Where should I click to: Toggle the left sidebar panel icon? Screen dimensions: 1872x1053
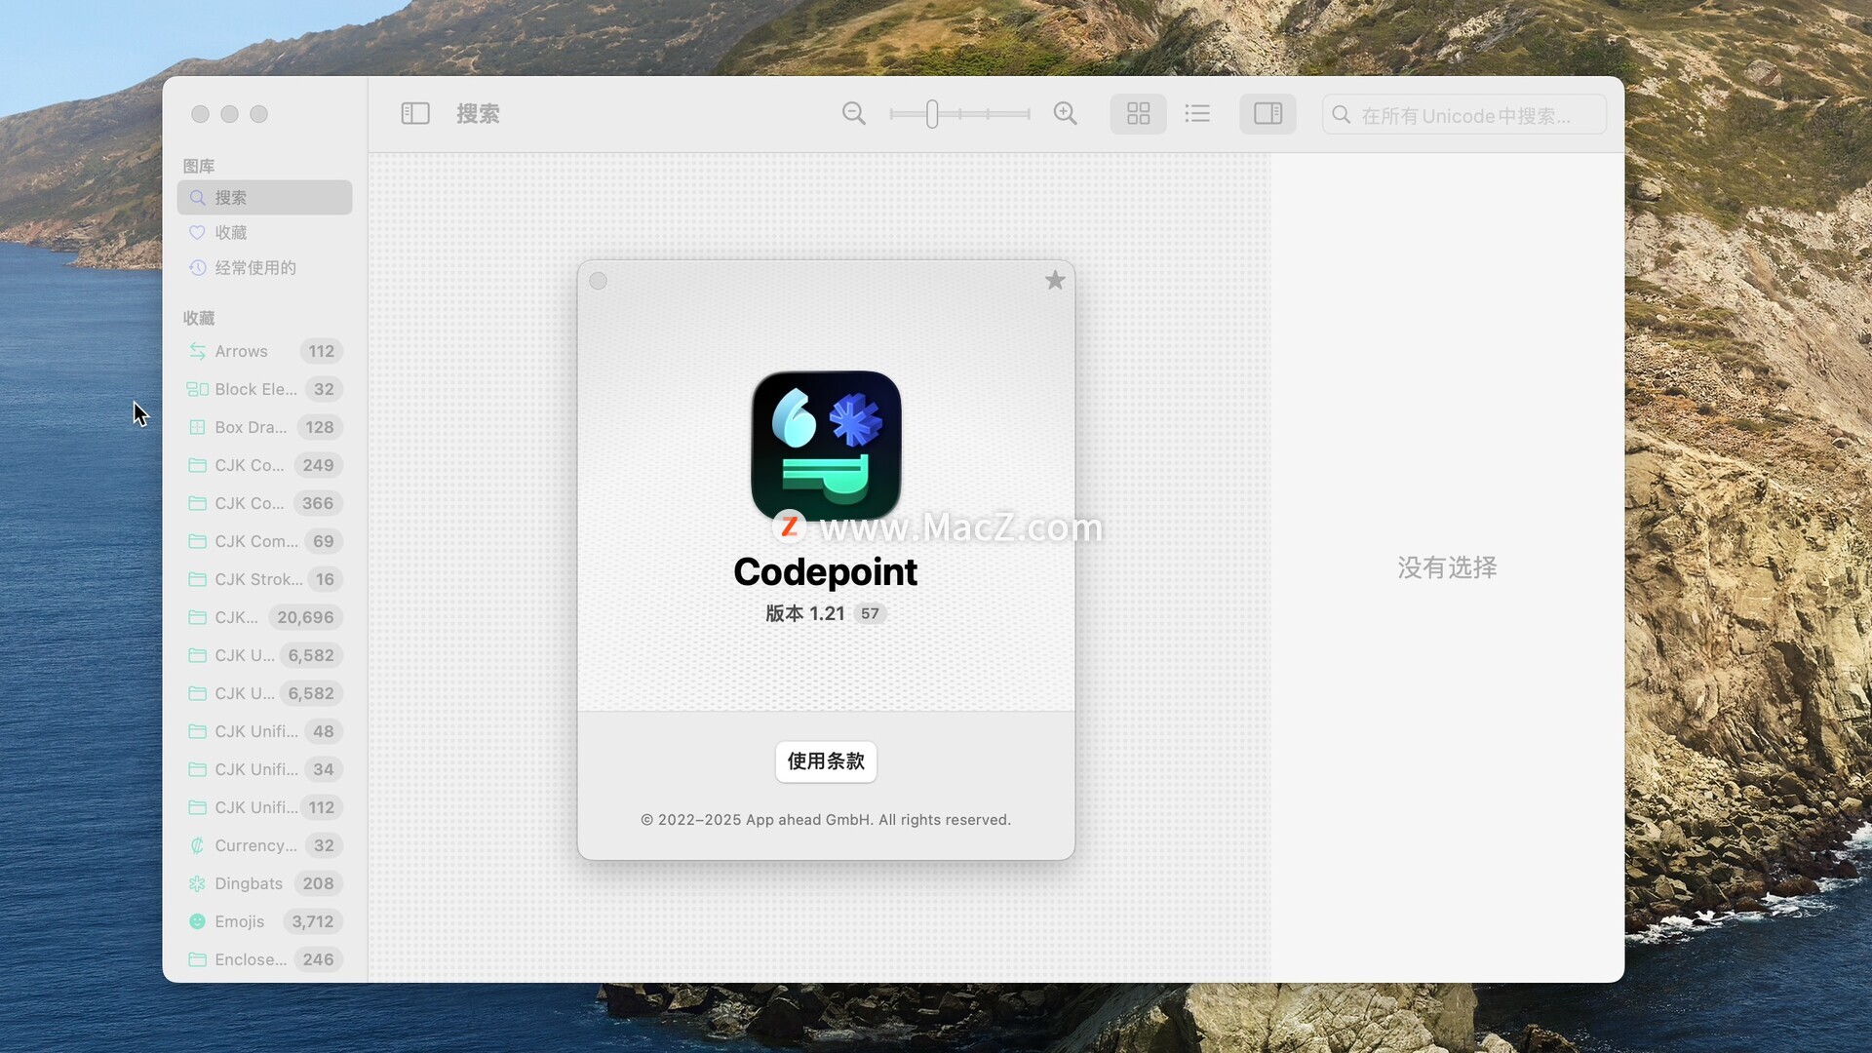(x=415, y=114)
